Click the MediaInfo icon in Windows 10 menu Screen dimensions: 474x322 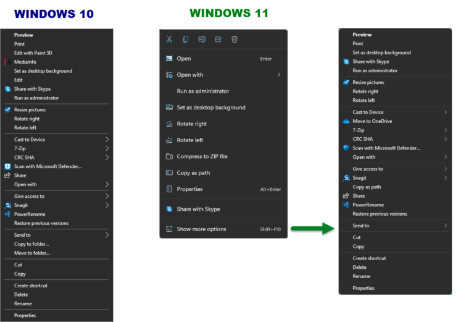pos(8,62)
